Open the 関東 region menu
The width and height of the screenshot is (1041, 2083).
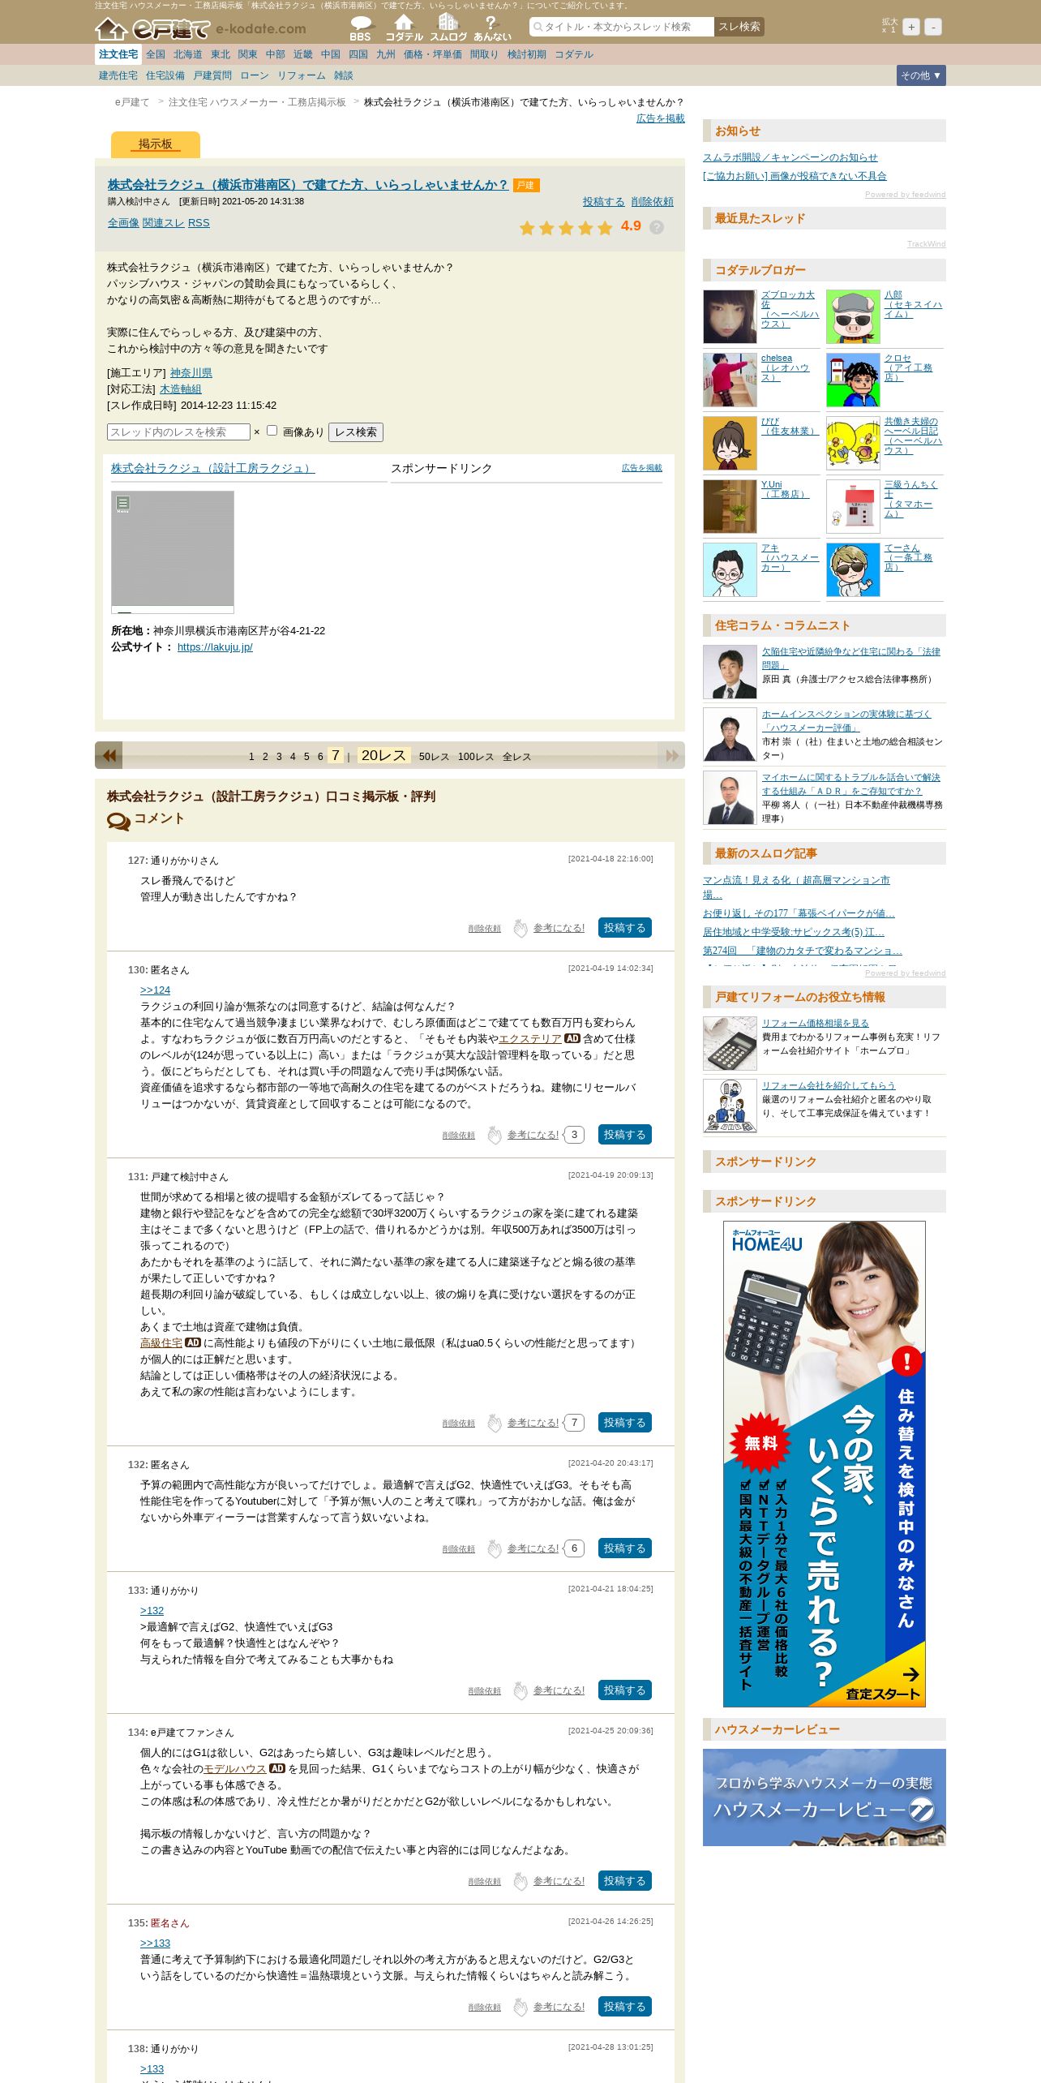[x=247, y=54]
